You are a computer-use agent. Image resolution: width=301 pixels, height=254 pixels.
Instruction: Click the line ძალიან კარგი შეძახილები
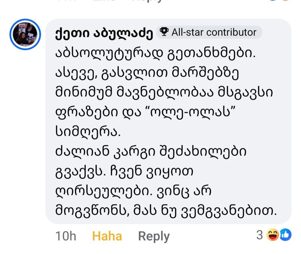(151, 152)
